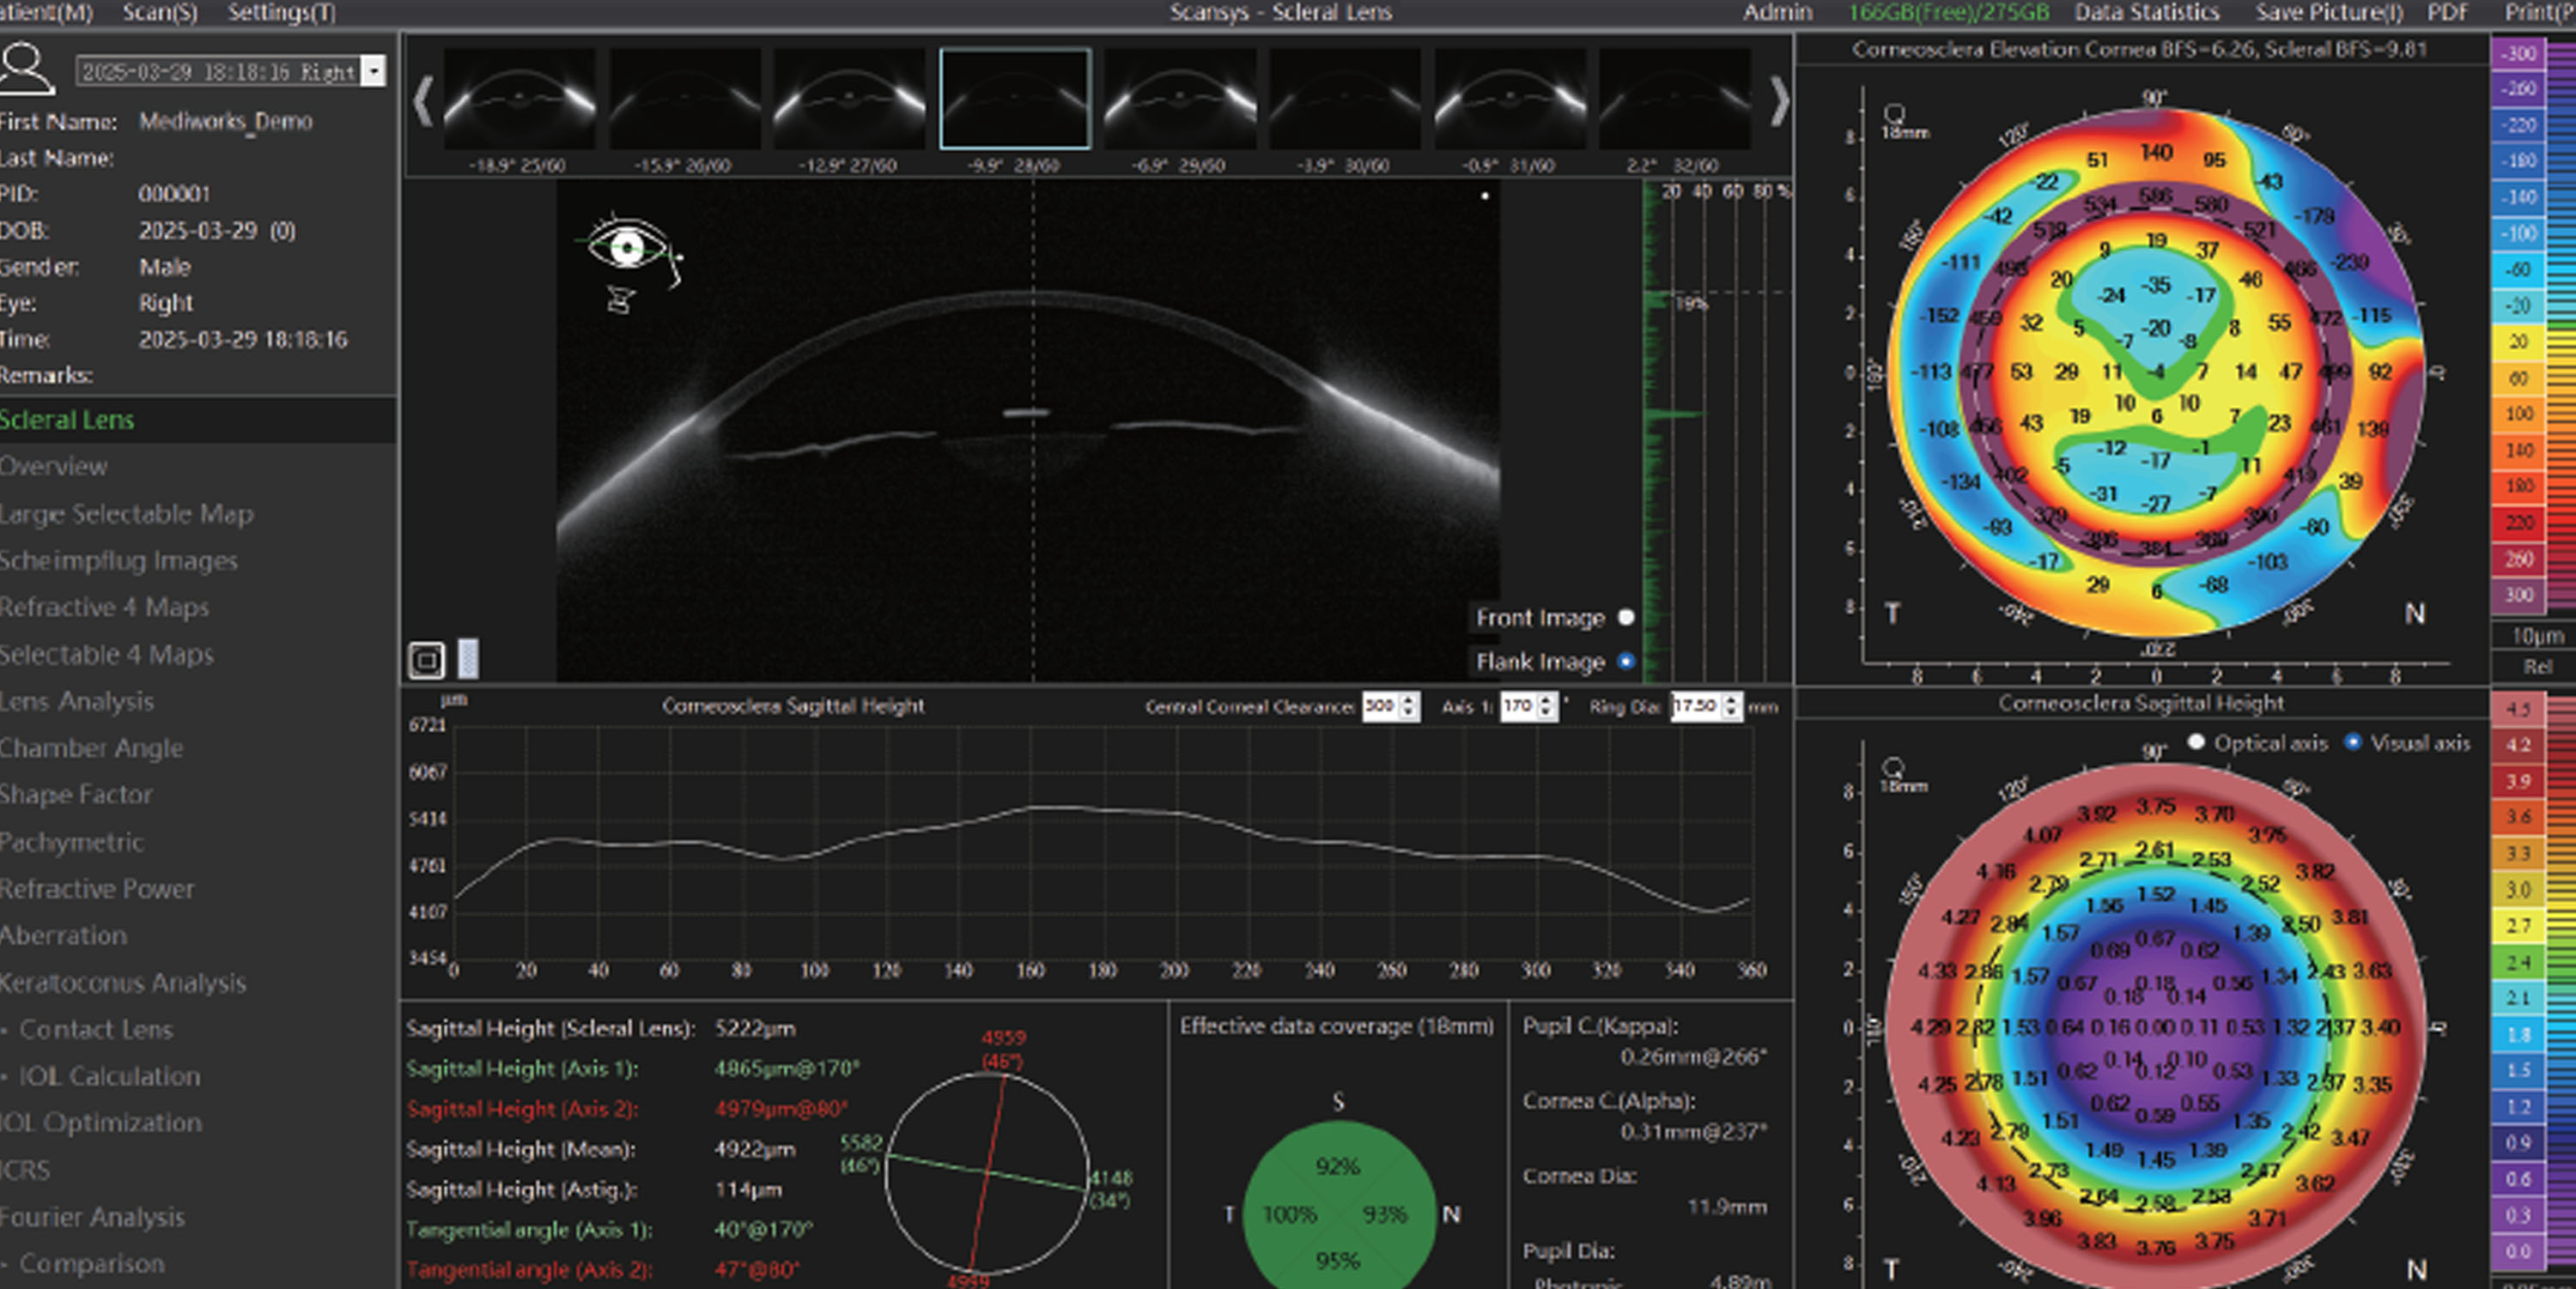This screenshot has height=1289, width=2576.
Task: Go to previous Scheimpflug thumbnails with left arrow
Action: (x=423, y=101)
